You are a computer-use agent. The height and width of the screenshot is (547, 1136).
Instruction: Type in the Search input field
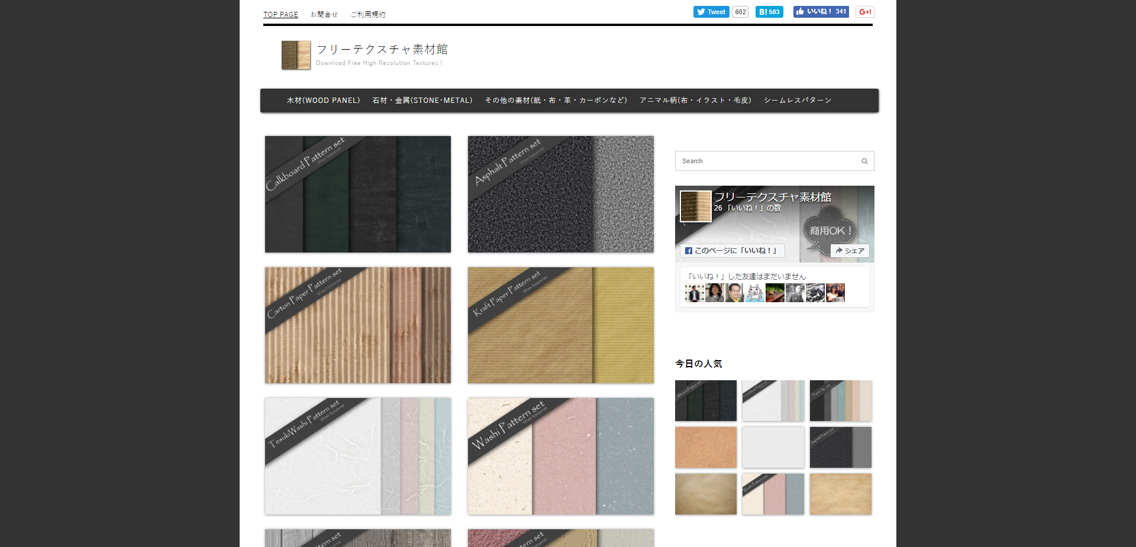tap(766, 161)
